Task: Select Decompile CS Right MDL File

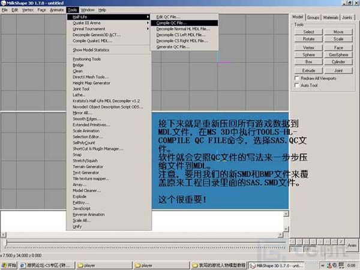Action: 184,41
